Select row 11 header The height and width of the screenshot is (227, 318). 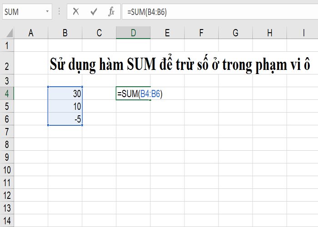(7, 183)
